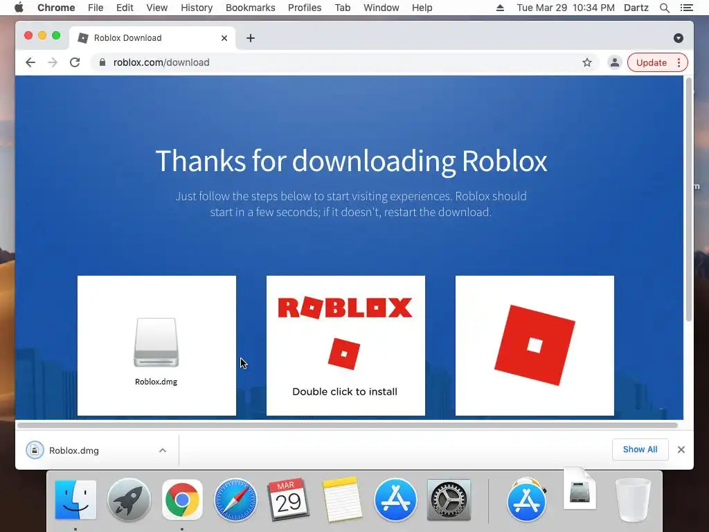Click the browser forward arrow
The height and width of the screenshot is (532, 709).
(x=53, y=62)
